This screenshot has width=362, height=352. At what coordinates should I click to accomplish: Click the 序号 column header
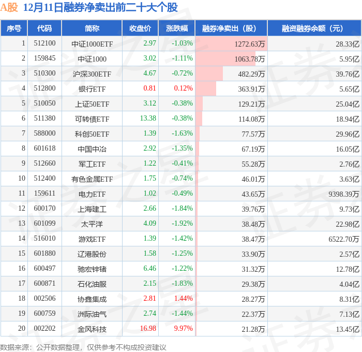click(14, 28)
